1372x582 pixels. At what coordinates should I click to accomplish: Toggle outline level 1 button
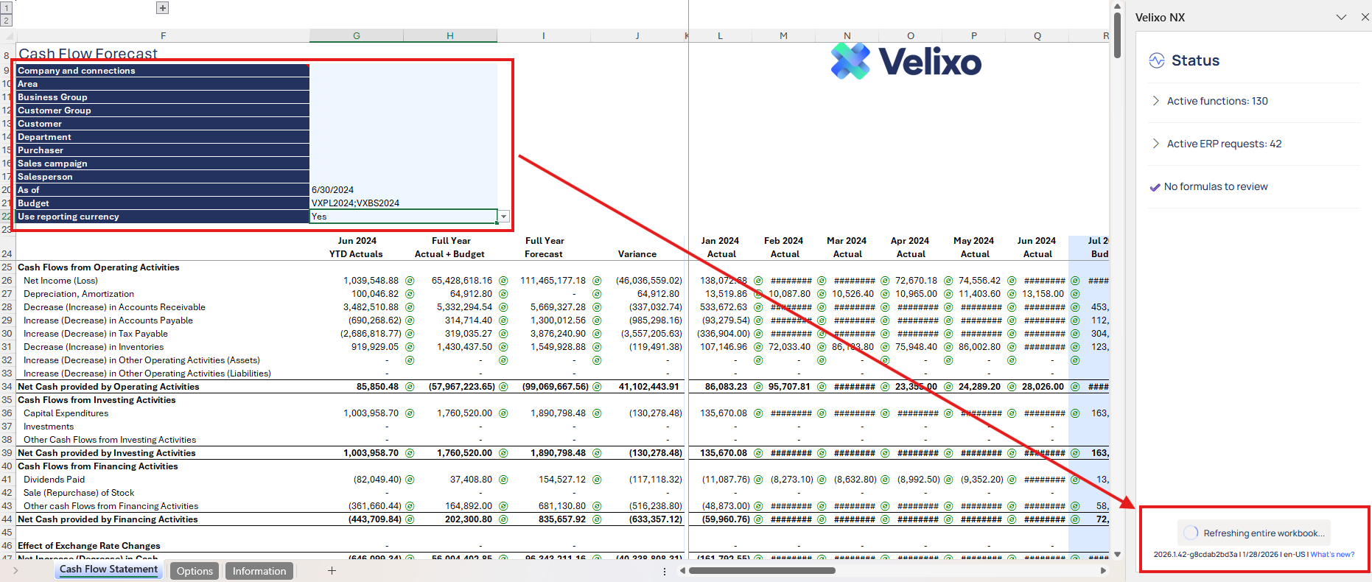click(x=7, y=7)
